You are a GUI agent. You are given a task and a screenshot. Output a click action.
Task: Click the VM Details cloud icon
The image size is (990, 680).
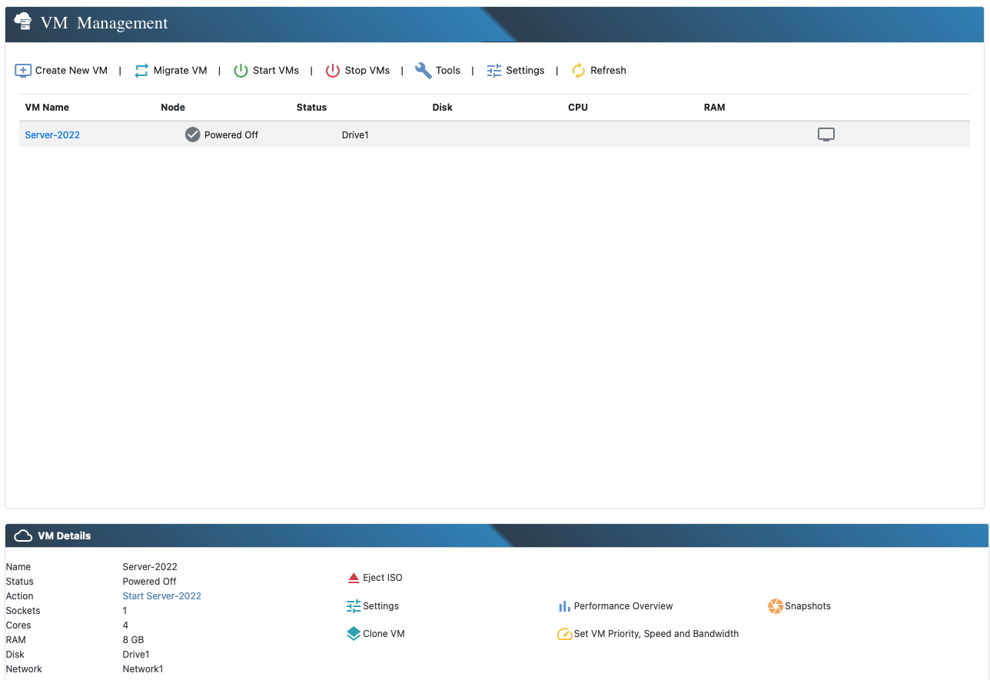coord(23,536)
